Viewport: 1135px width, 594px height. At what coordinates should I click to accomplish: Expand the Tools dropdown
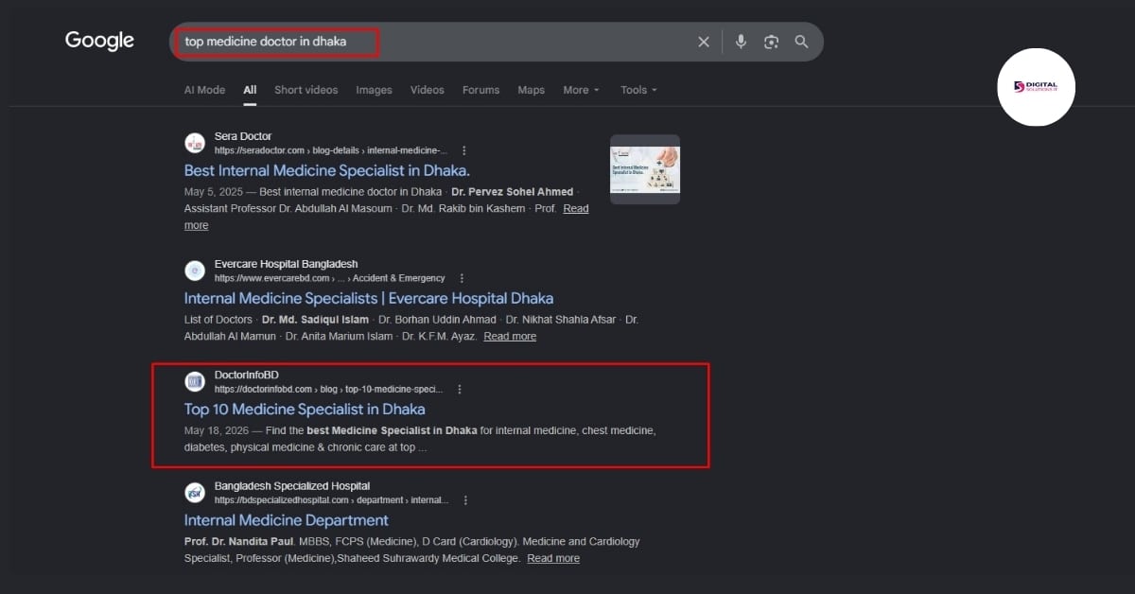[638, 90]
